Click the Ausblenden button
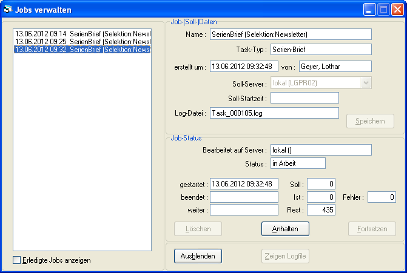Image resolution: width=407 pixels, height=273 pixels. coord(198,256)
